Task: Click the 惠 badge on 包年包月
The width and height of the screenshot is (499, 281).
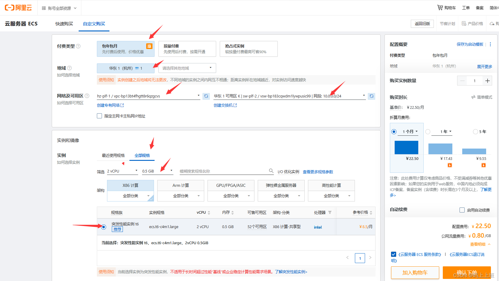Action: click(149, 46)
